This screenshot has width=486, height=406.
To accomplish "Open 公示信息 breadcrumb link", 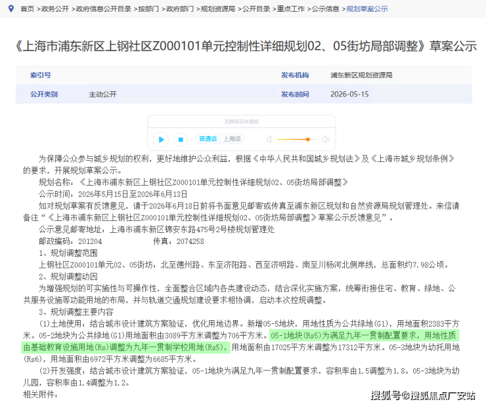I will coord(326,9).
